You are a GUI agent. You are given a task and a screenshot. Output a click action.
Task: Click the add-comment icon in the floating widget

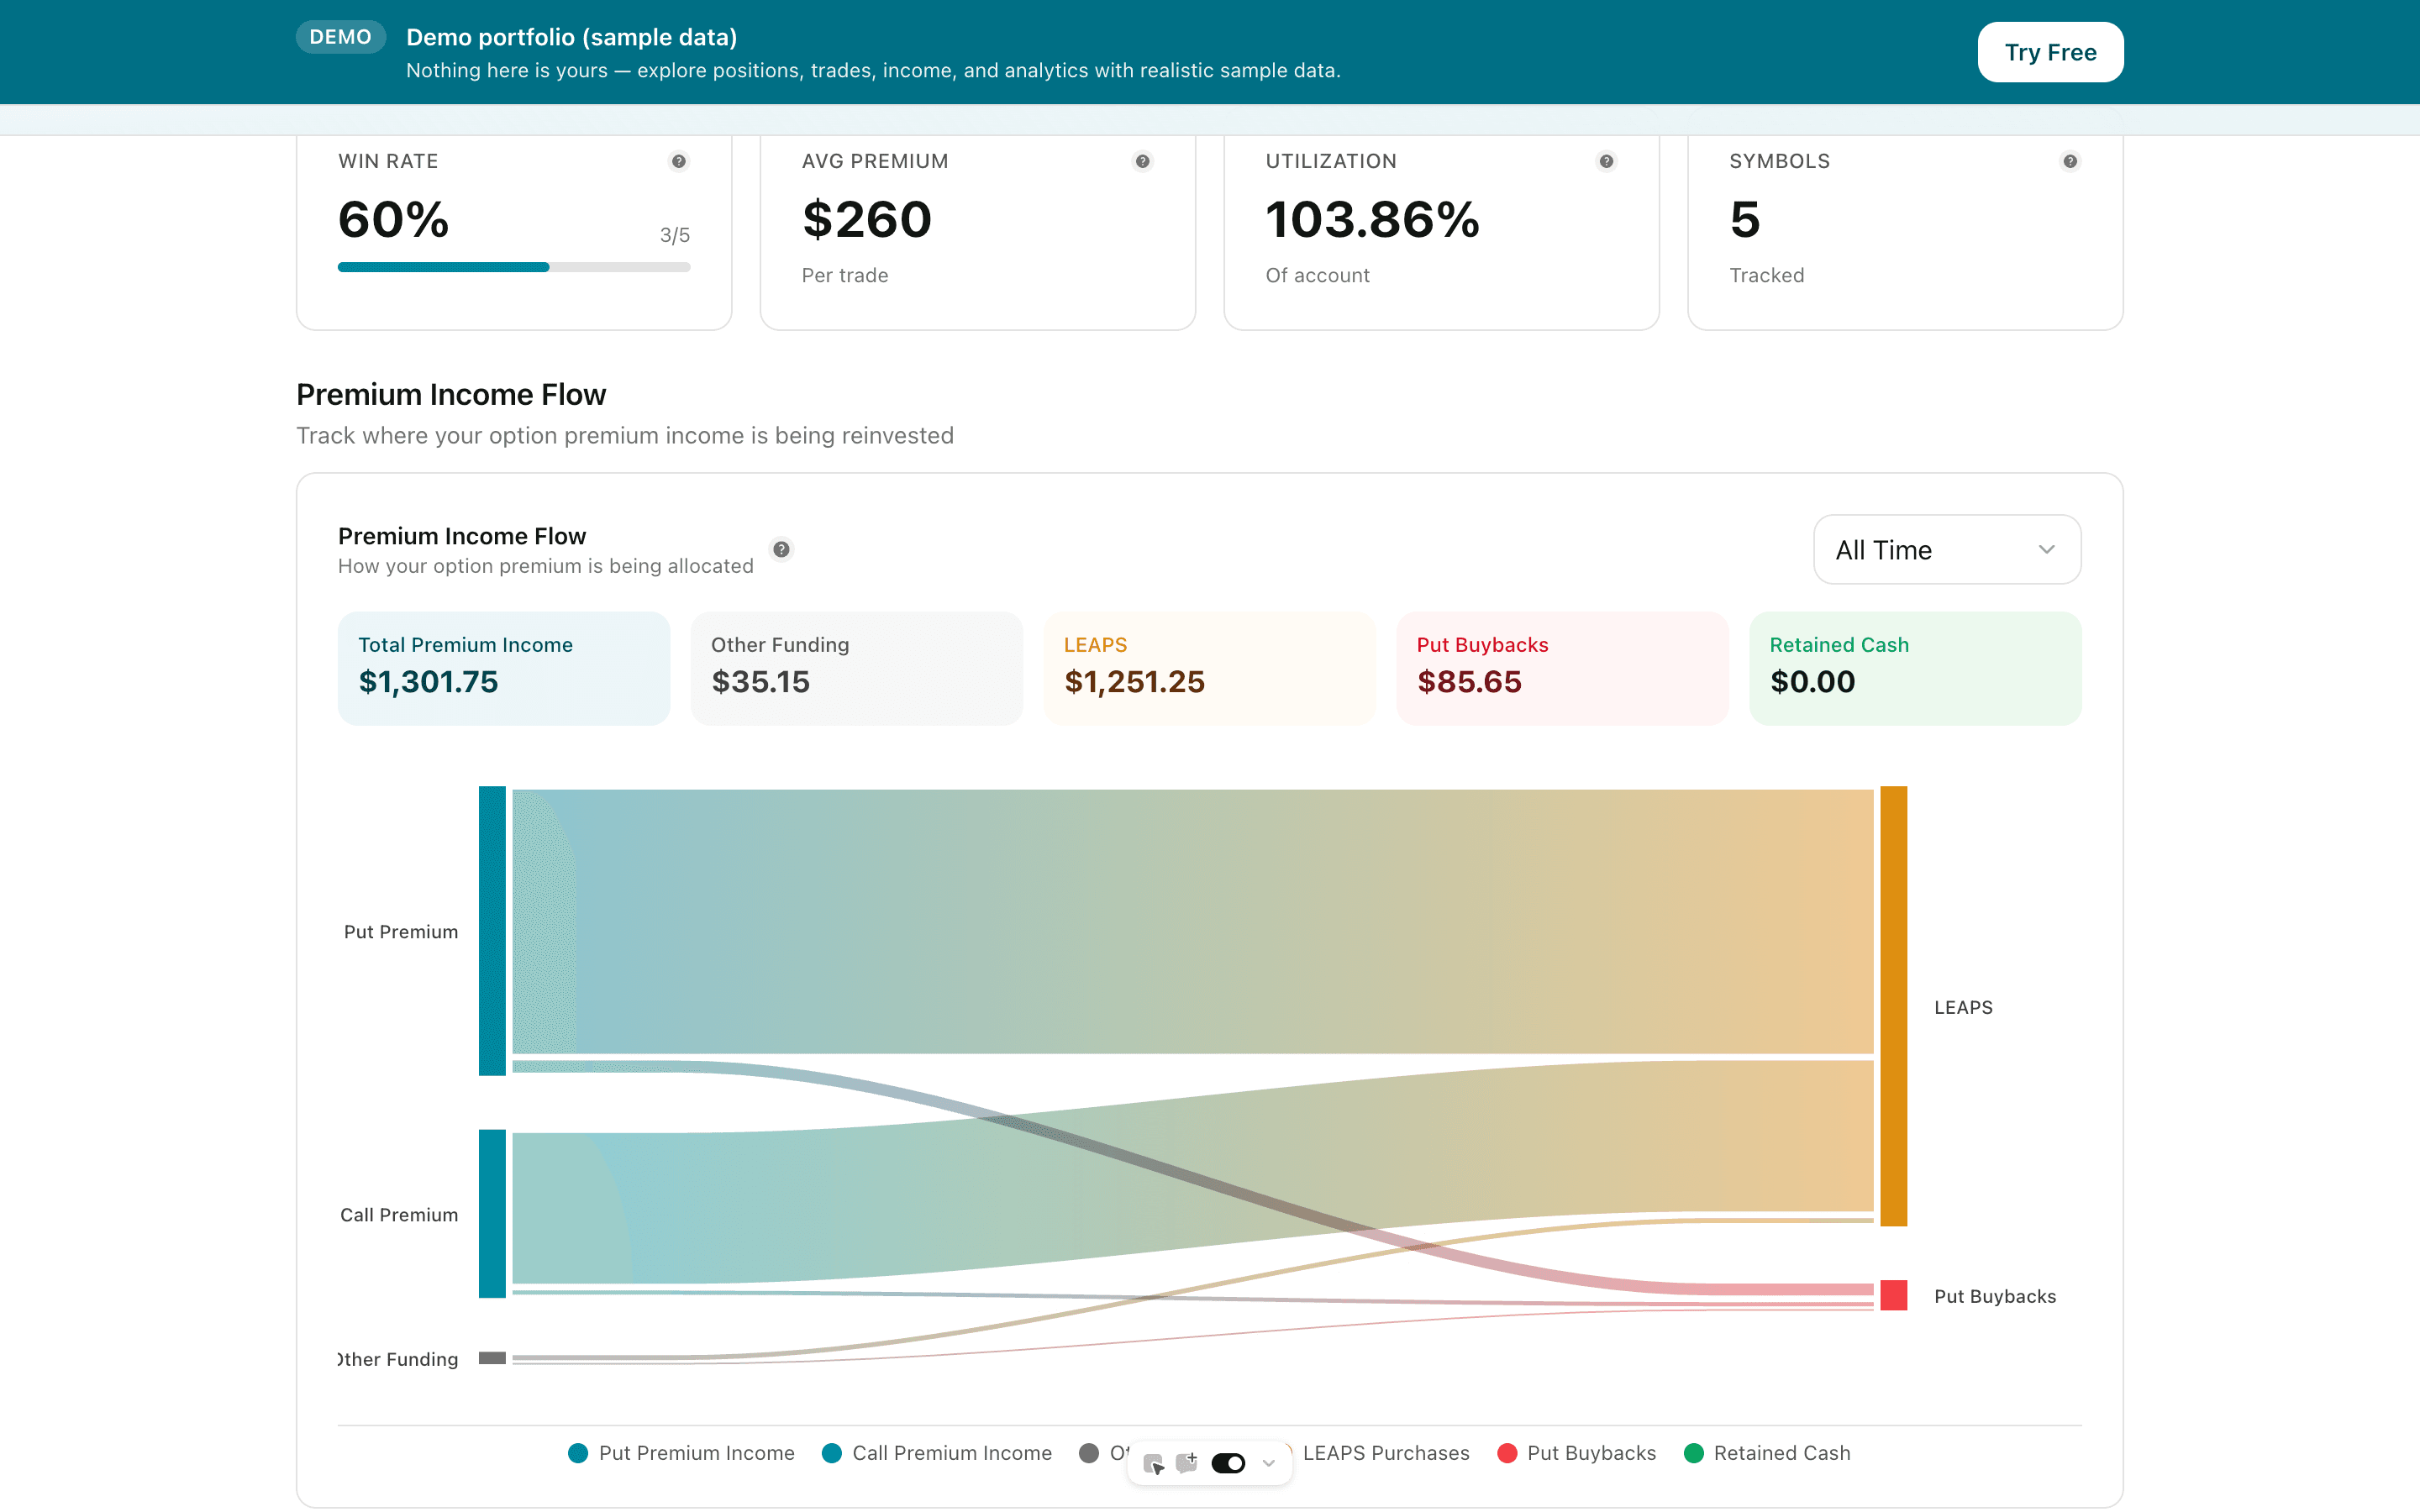tap(1188, 1462)
